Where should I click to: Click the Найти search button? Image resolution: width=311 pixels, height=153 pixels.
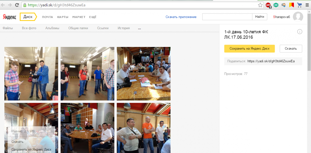tap(260, 17)
